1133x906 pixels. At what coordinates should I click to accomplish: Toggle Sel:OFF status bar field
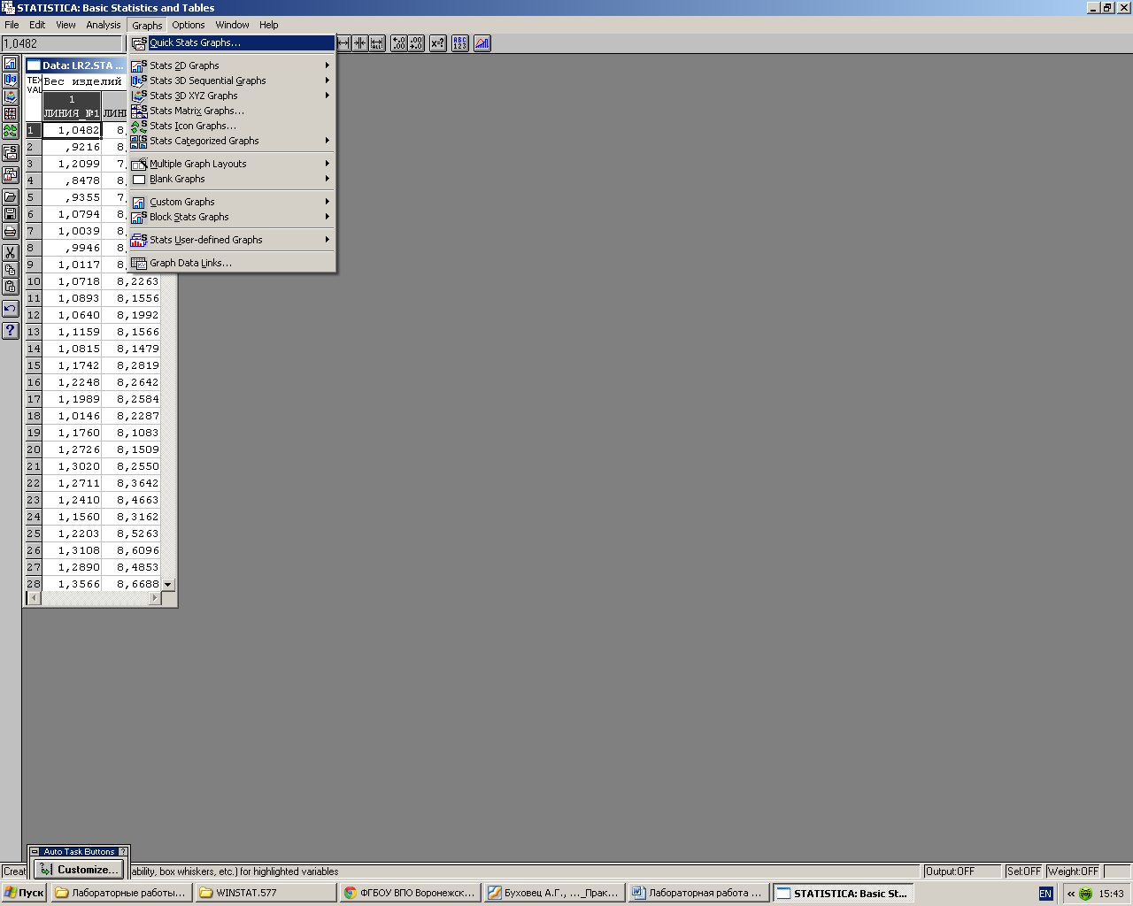tap(1024, 871)
